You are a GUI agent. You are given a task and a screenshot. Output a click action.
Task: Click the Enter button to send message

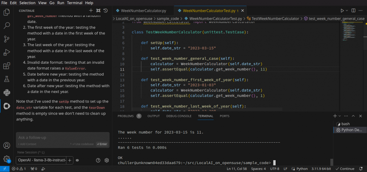click(x=102, y=144)
